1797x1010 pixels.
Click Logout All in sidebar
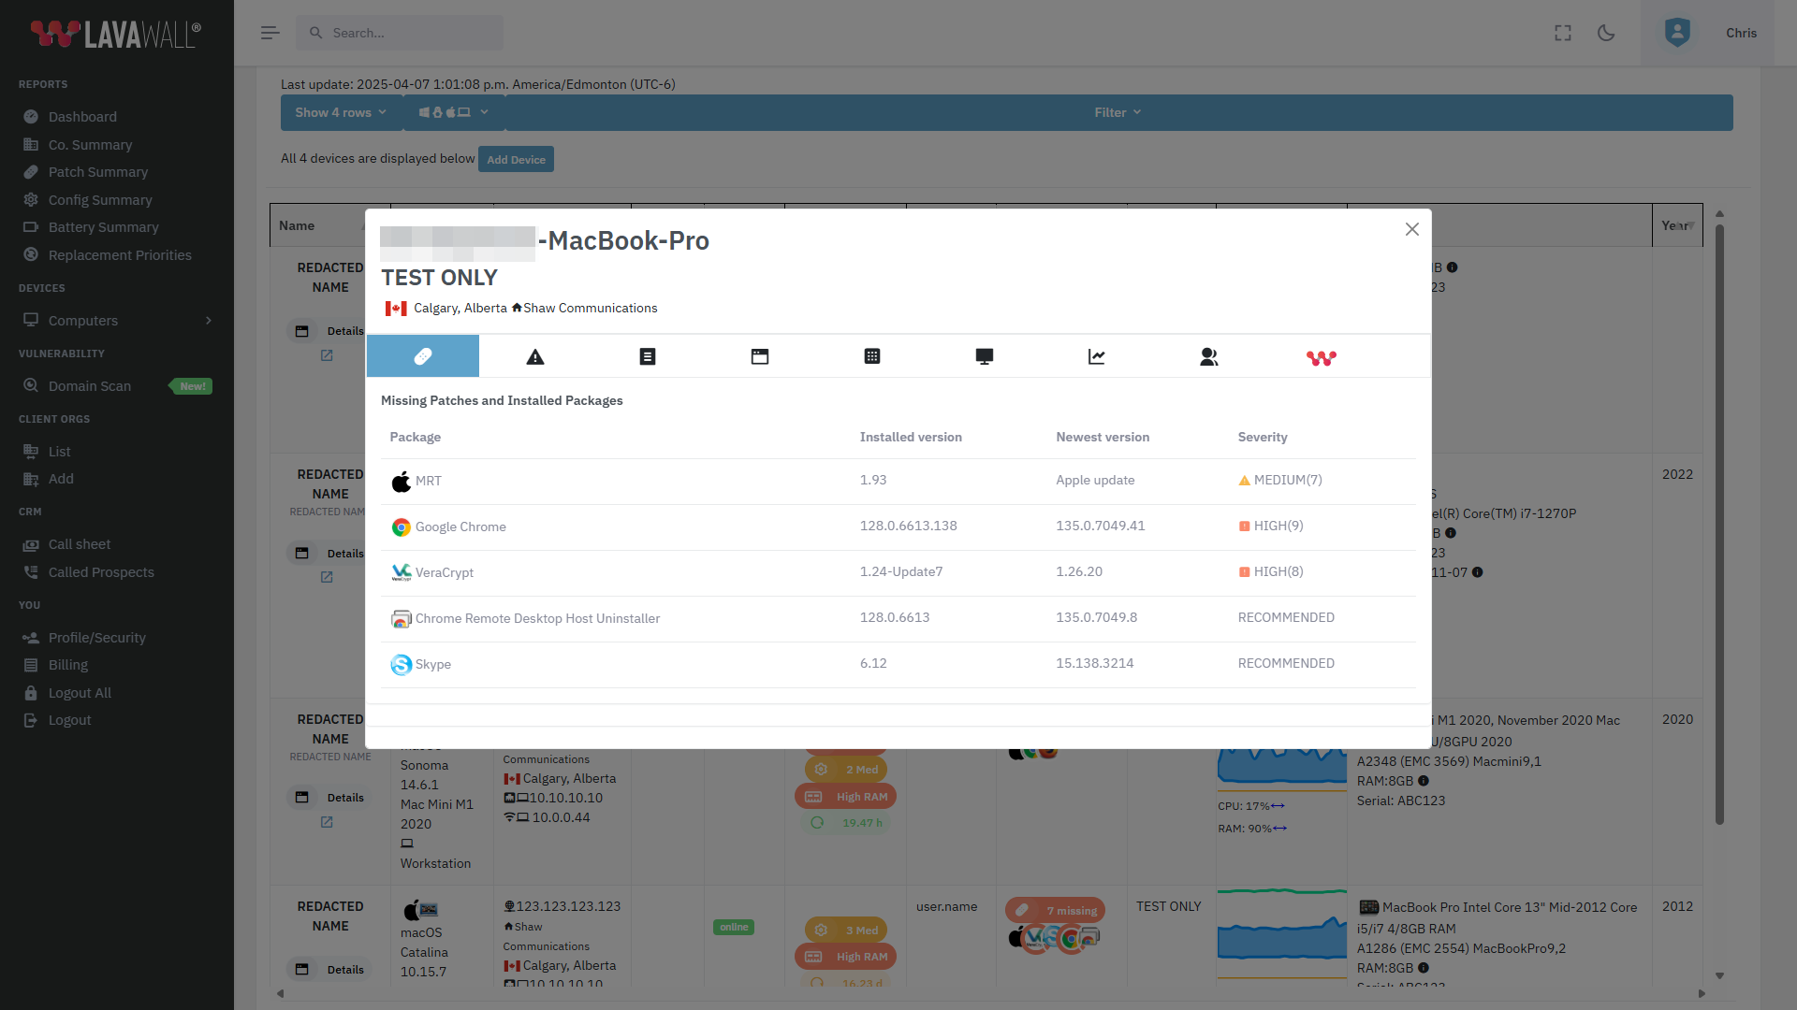tap(80, 693)
